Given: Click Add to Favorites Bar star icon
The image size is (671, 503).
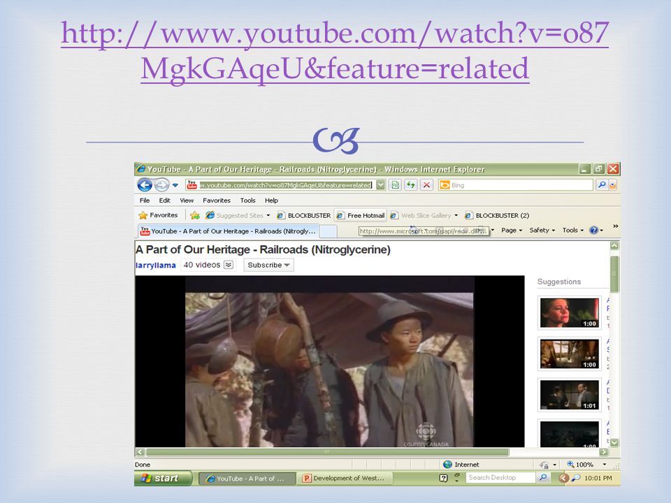Looking at the screenshot, I should 195,215.
